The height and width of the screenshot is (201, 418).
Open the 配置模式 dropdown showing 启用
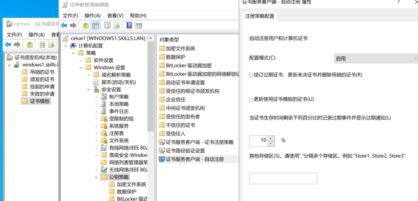pyautogui.click(x=376, y=58)
